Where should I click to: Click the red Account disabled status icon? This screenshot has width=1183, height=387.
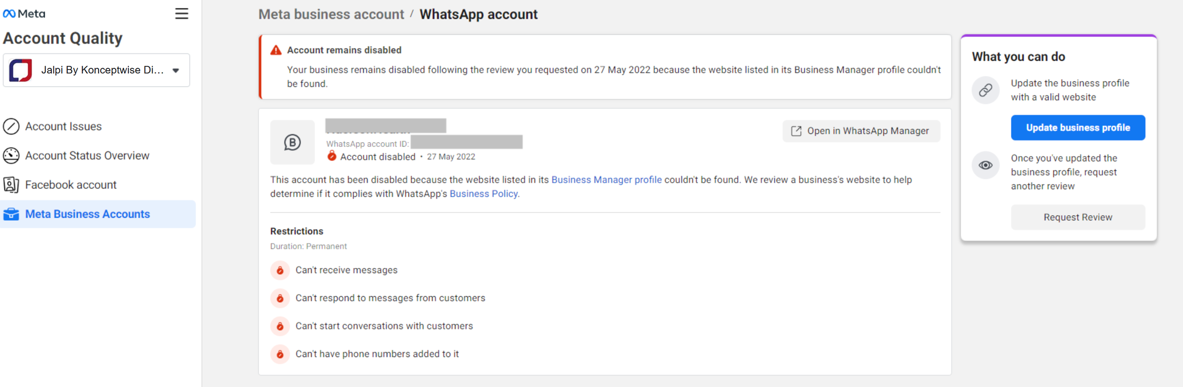click(332, 156)
